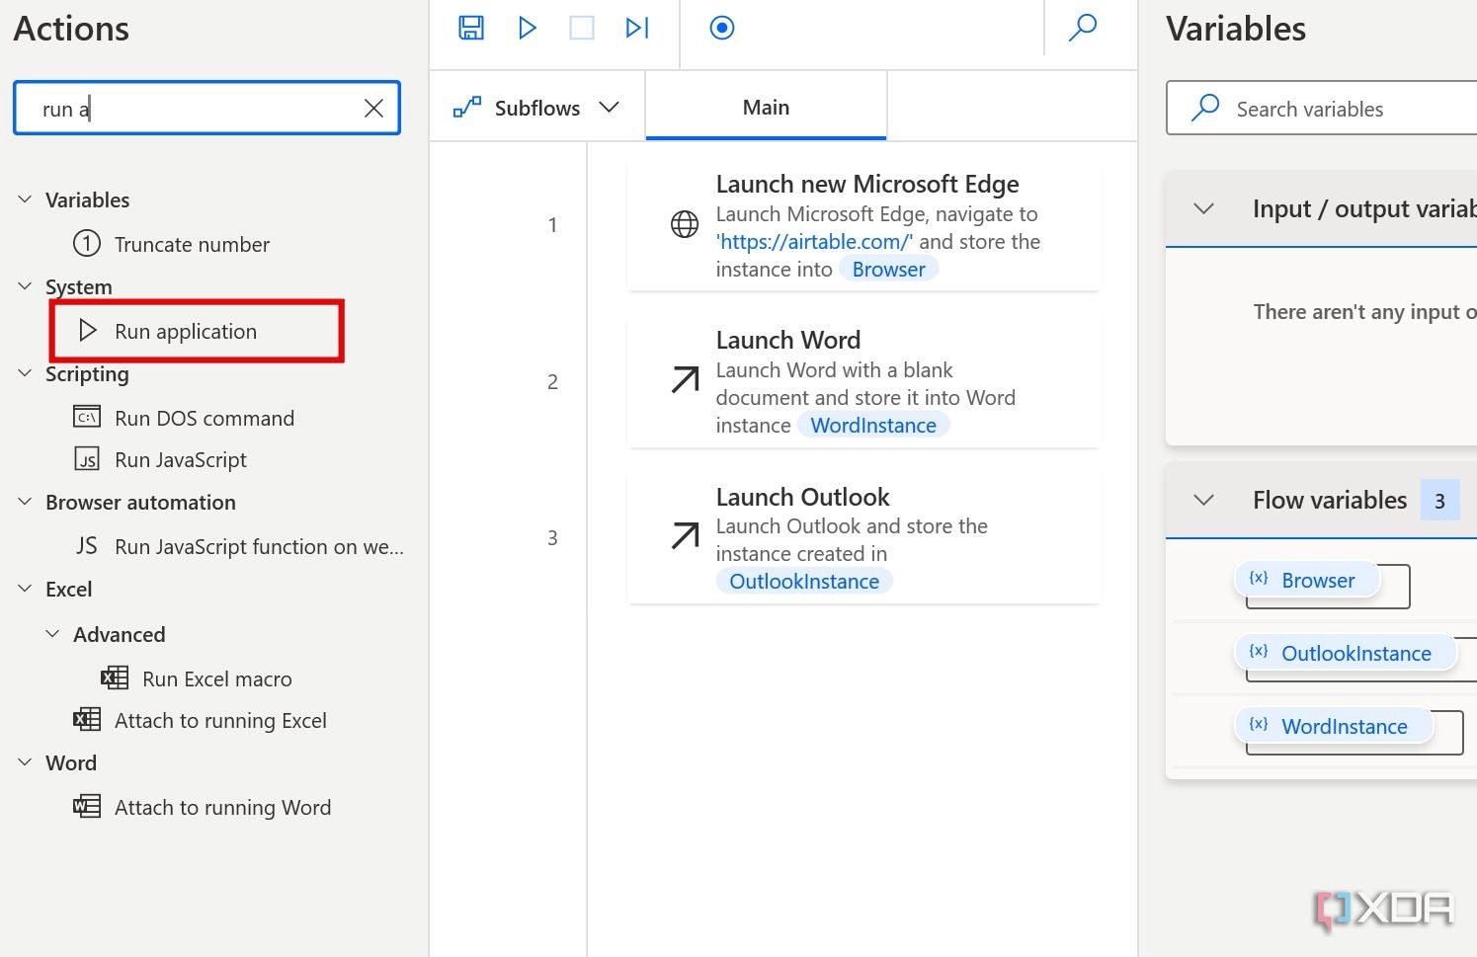Click the arrow icon on Launch Outlook step

[685, 535]
